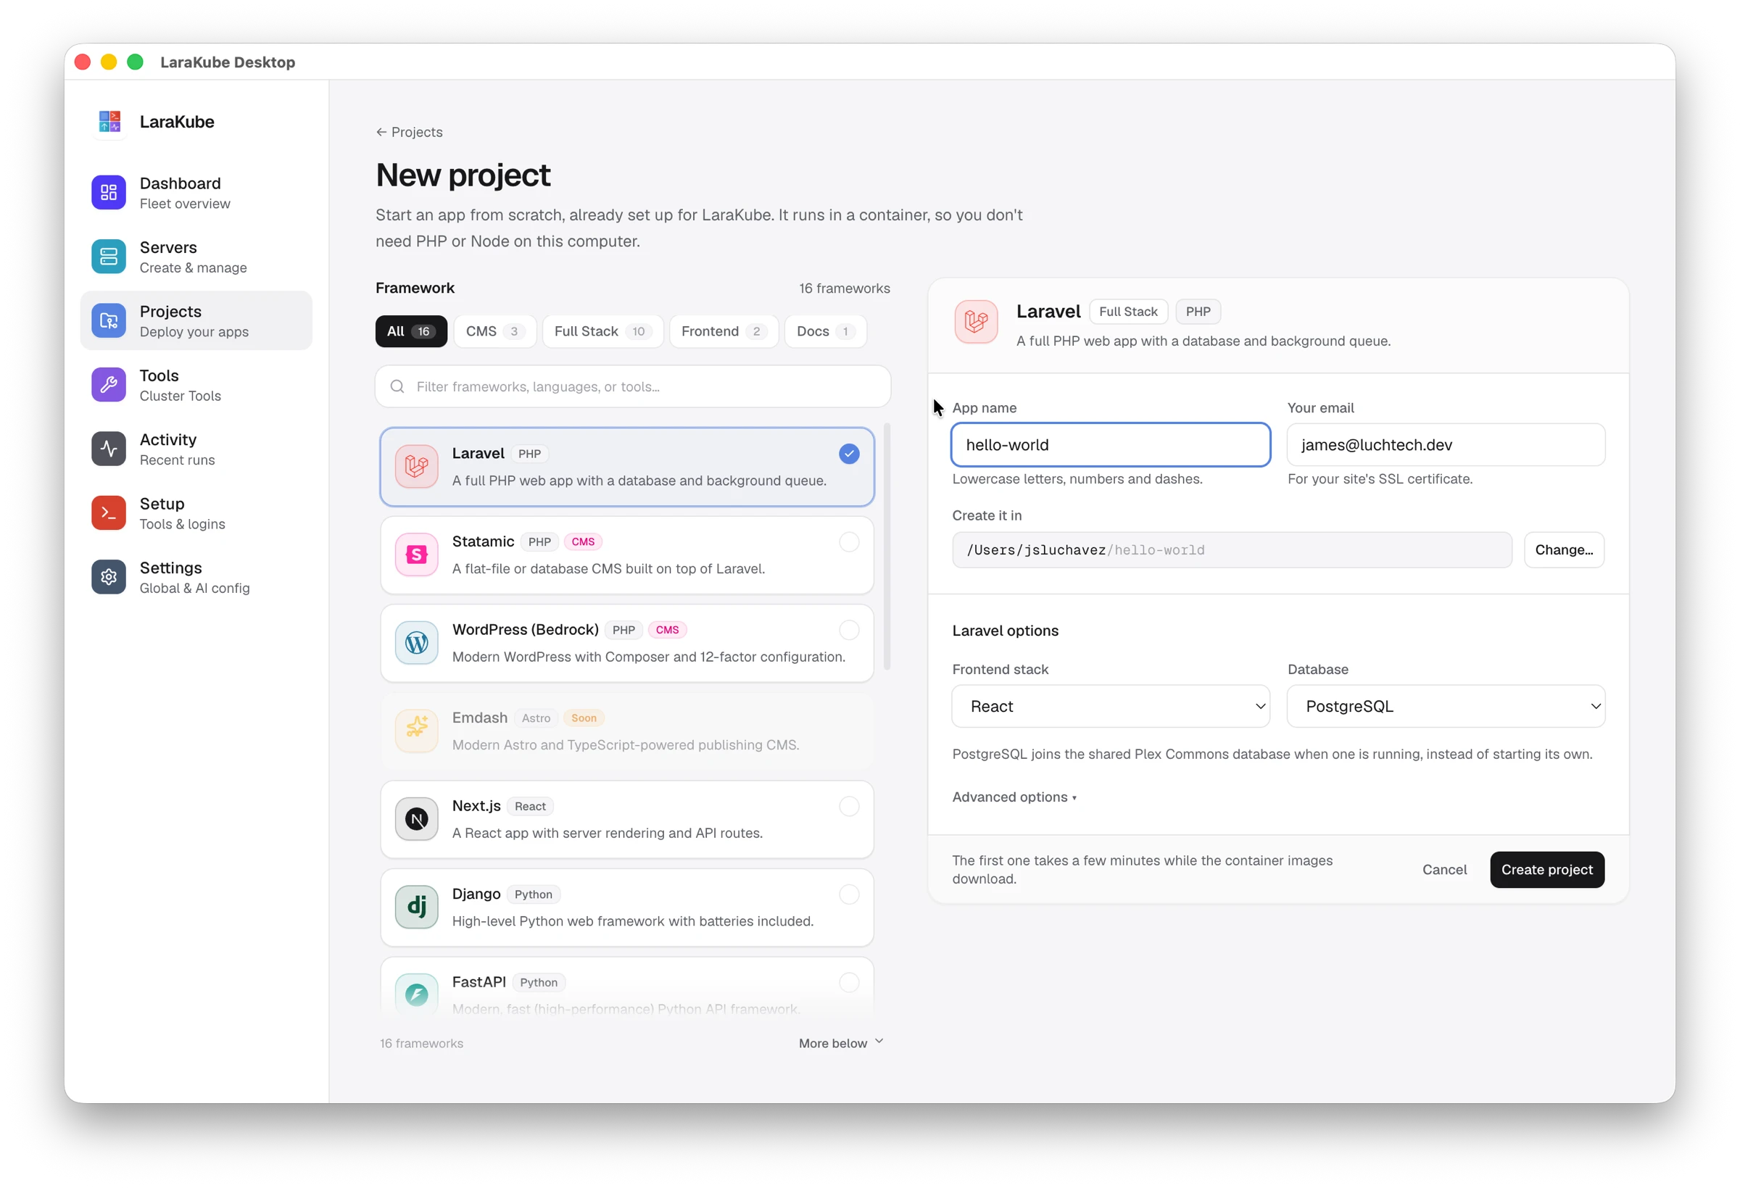Image resolution: width=1740 pixels, height=1188 pixels.
Task: Focus the Filter frameworks search field
Action: tap(633, 386)
